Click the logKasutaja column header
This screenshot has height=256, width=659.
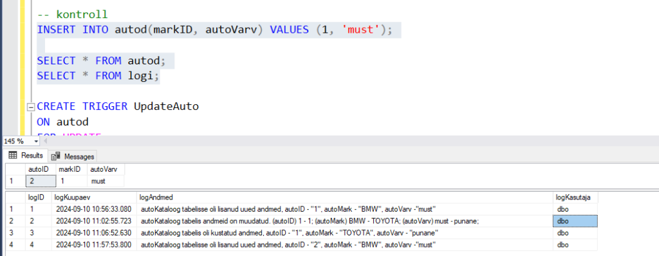click(575, 197)
